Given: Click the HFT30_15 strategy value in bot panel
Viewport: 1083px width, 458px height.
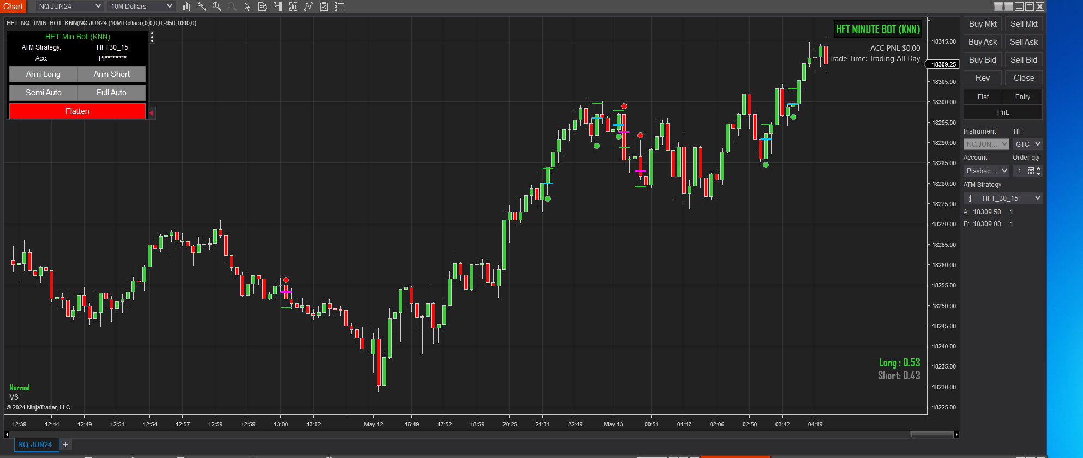Looking at the screenshot, I should (x=112, y=47).
